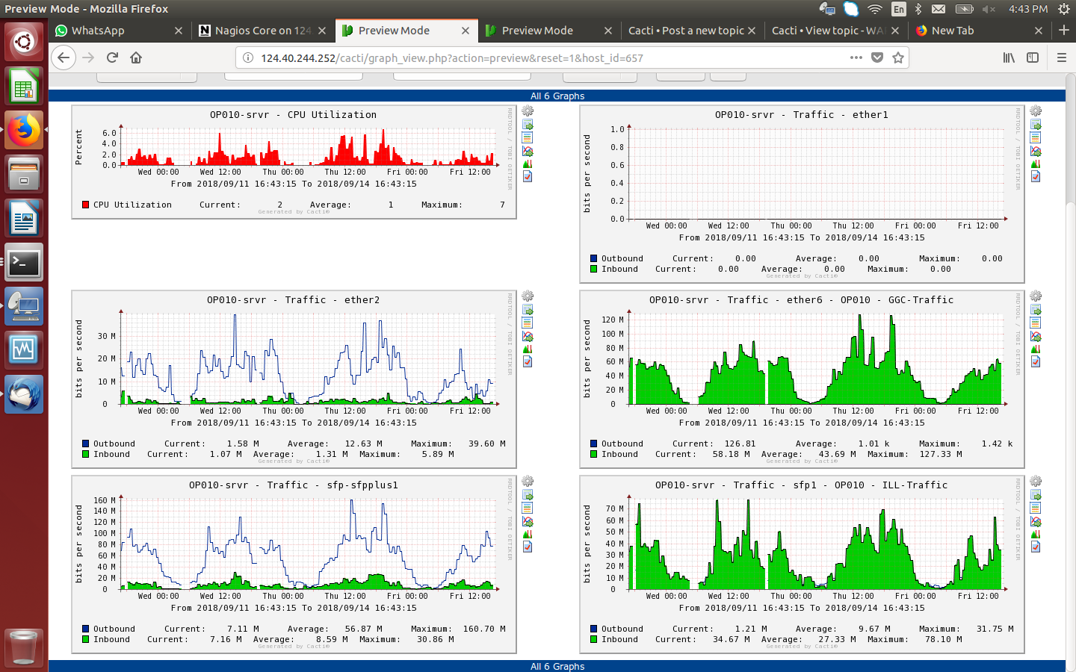Open the En keyboard layout indicator
Image resolution: width=1076 pixels, height=672 pixels.
coord(899,9)
